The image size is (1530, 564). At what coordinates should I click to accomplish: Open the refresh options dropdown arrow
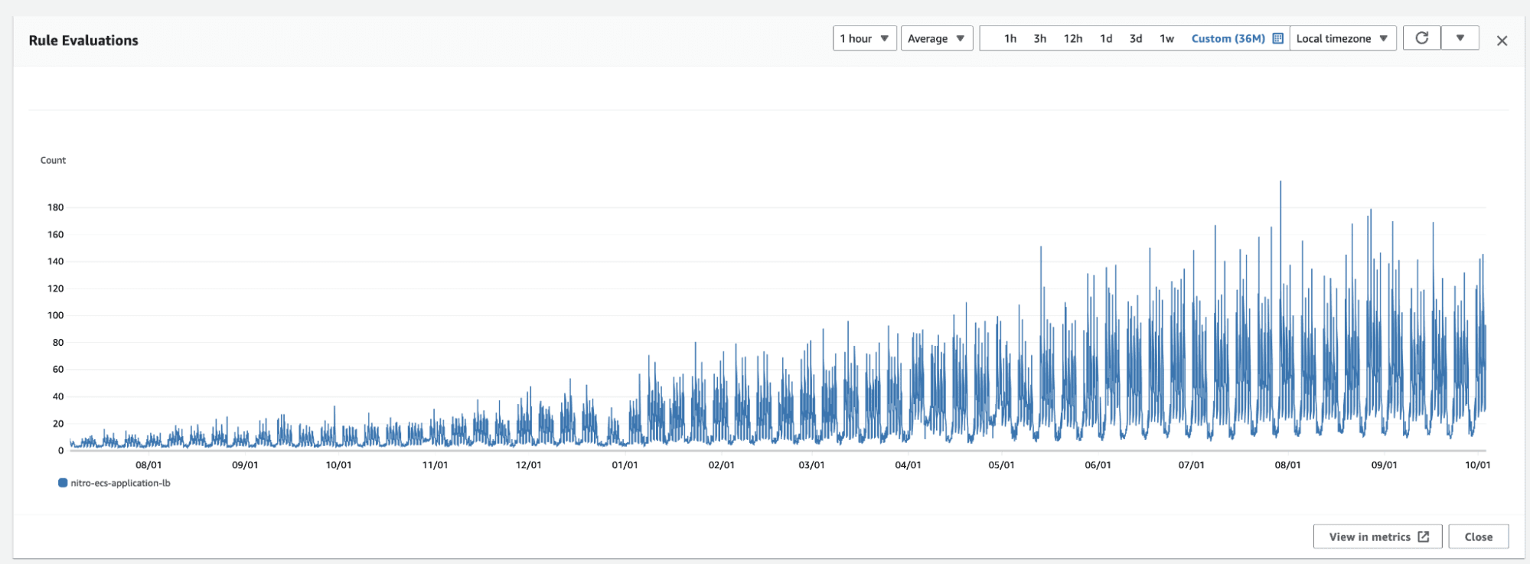coord(1460,38)
